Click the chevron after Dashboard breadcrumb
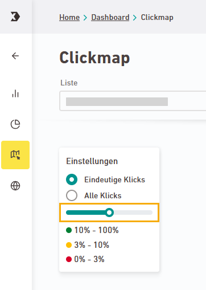The height and width of the screenshot is (290, 206). pyautogui.click(x=135, y=18)
